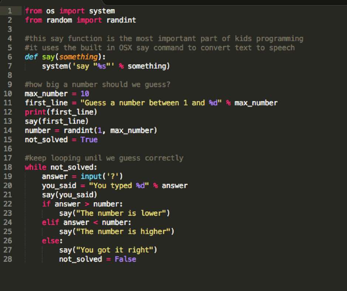This screenshot has width=347, height=291.
Task: Click the "def" keyword on line 6
Action: click(x=31, y=57)
